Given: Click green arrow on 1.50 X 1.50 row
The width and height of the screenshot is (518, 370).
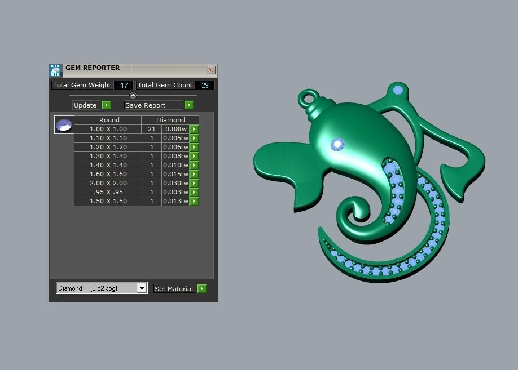Looking at the screenshot, I should coord(194,201).
